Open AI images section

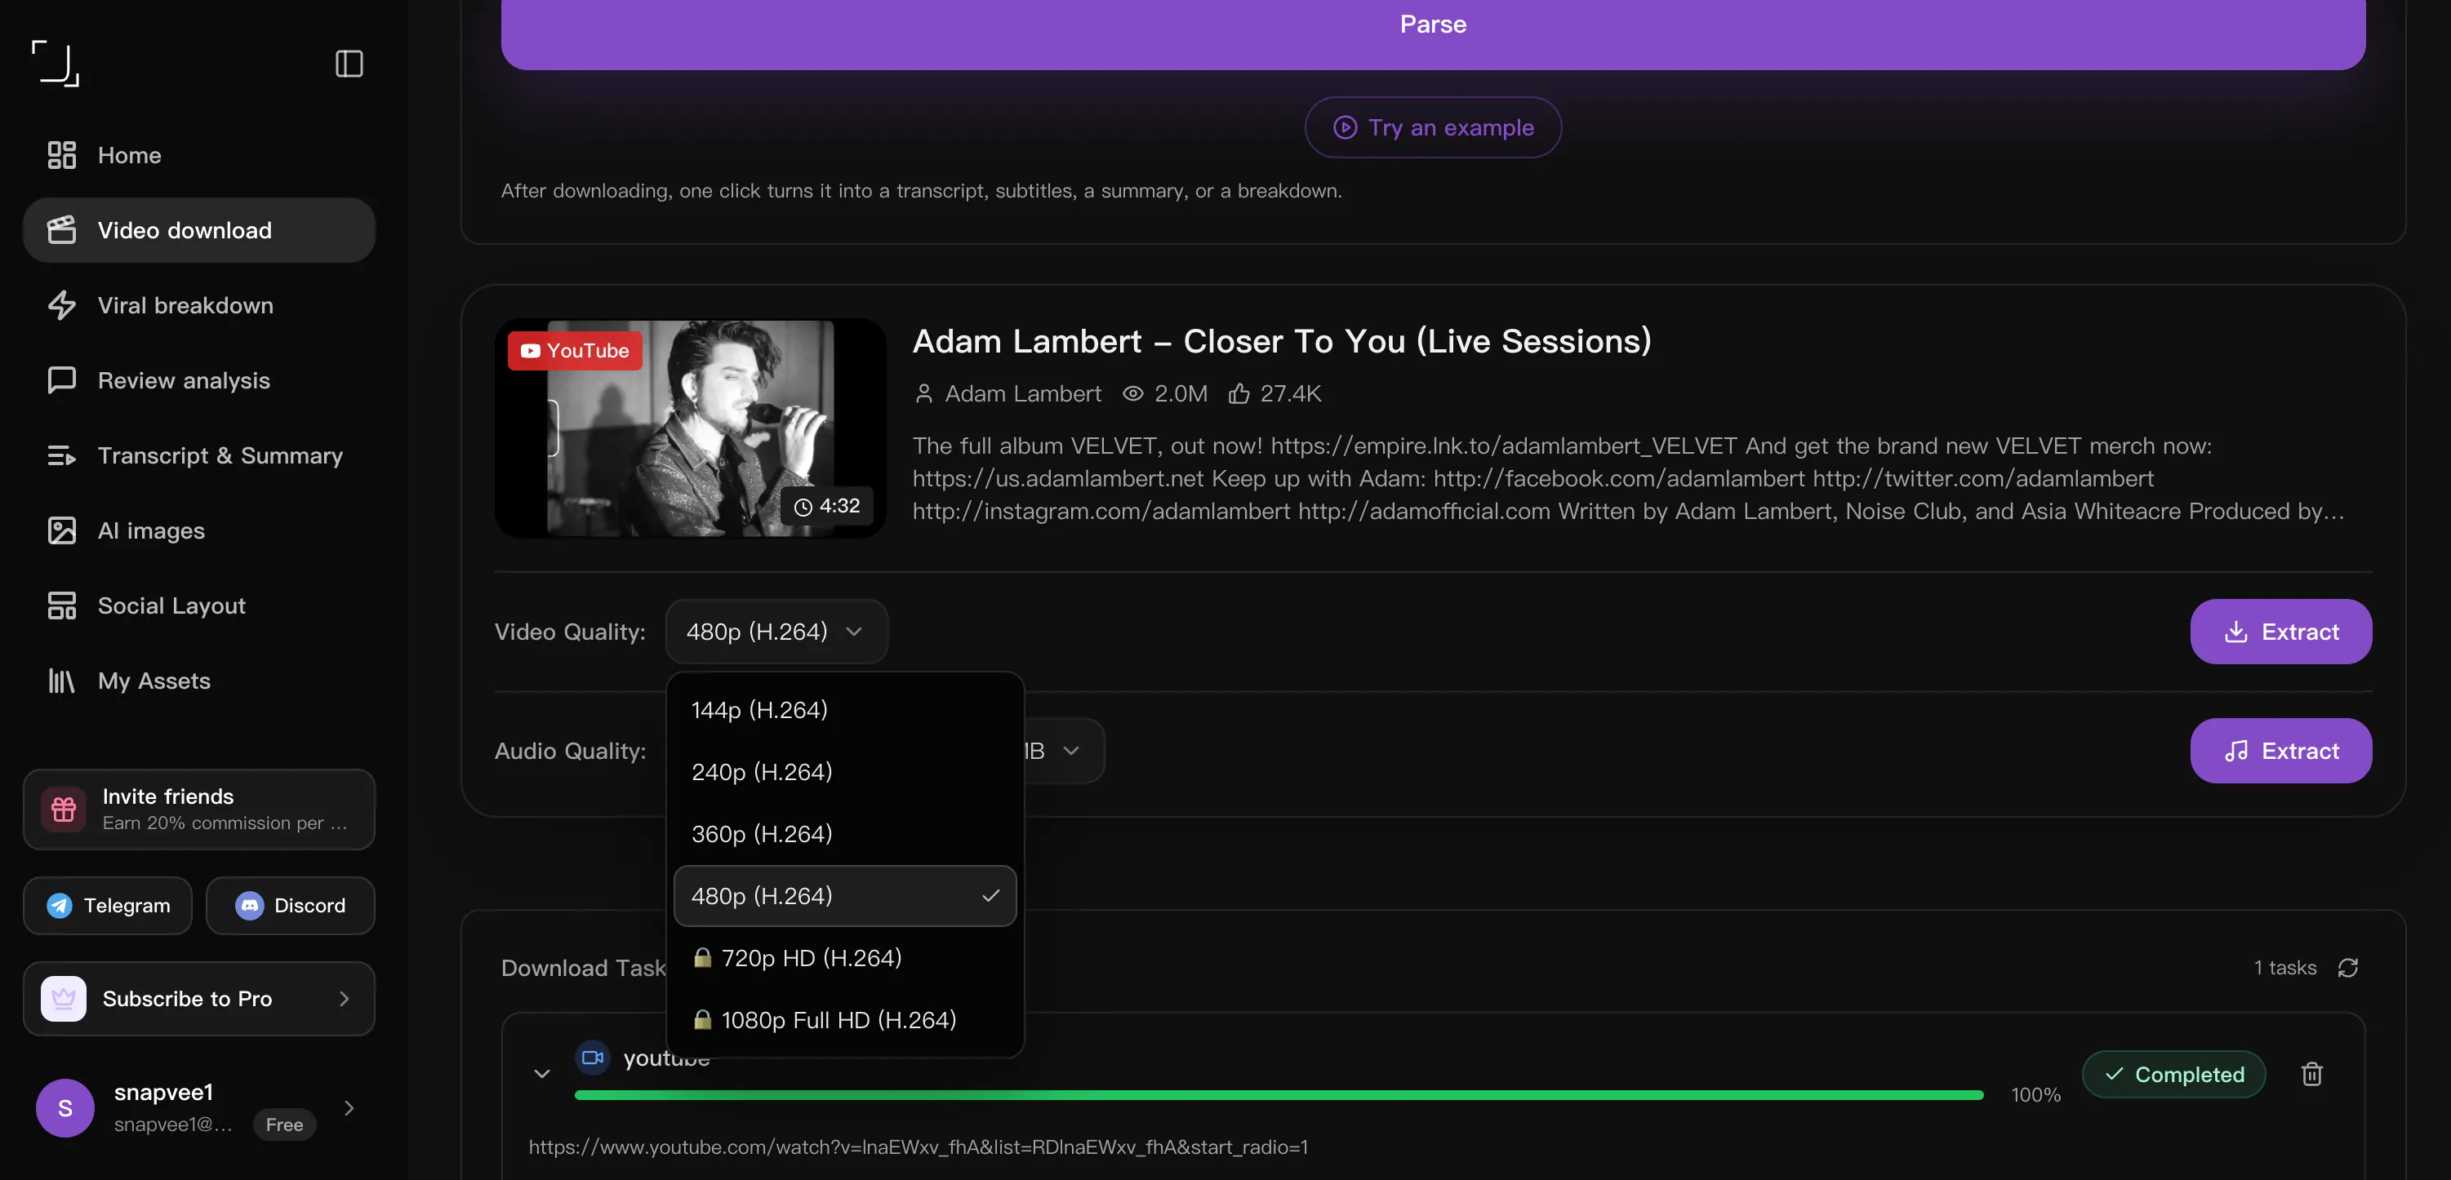tap(199, 530)
